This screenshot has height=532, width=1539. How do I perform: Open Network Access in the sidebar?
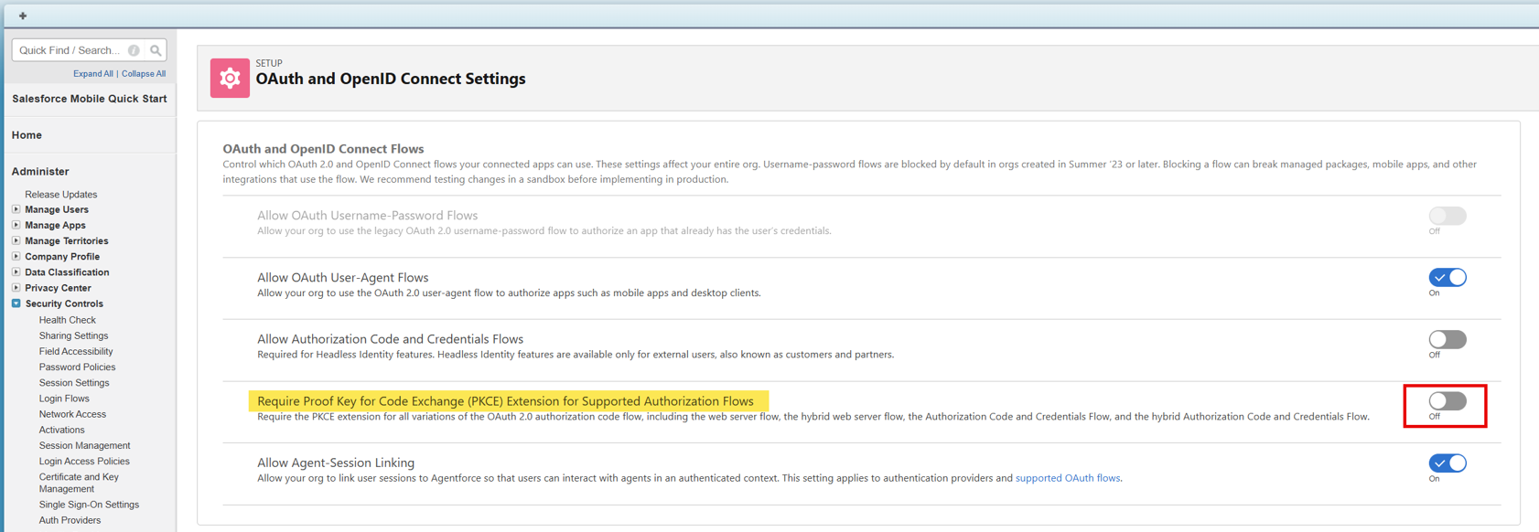tap(72, 414)
